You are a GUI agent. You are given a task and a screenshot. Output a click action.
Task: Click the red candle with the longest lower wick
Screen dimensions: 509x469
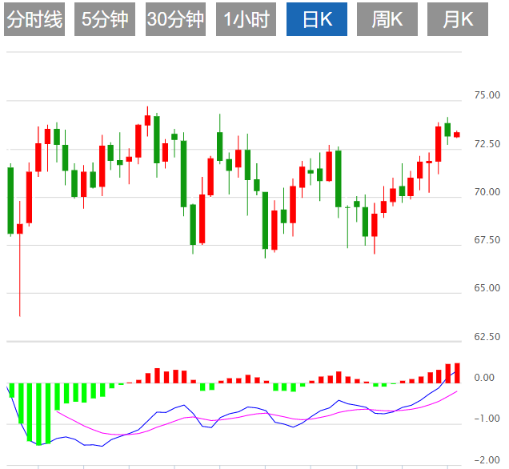pyautogui.click(x=20, y=228)
